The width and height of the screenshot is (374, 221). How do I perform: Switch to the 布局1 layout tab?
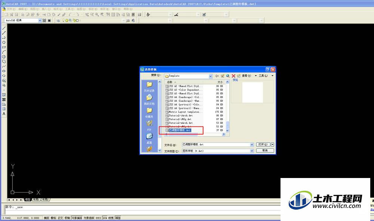tap(36, 200)
